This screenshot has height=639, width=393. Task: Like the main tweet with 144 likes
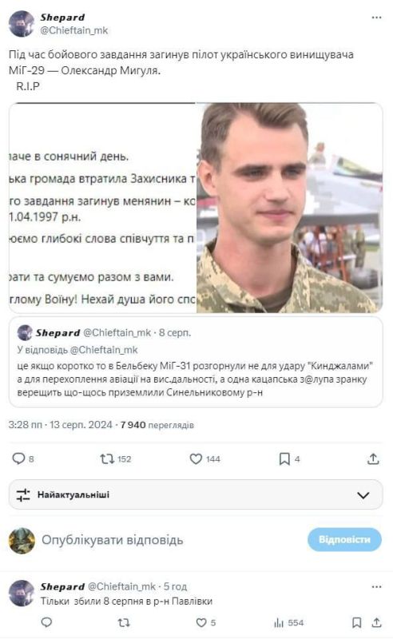pos(196,459)
